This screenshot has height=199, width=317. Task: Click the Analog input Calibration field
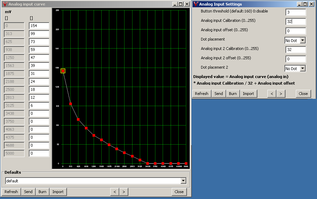295,21
